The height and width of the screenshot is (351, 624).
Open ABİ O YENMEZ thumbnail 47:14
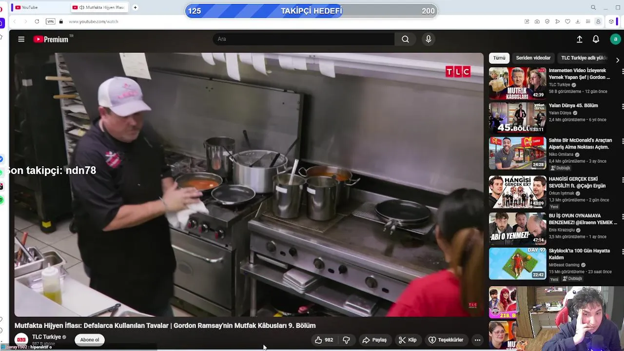518,228
